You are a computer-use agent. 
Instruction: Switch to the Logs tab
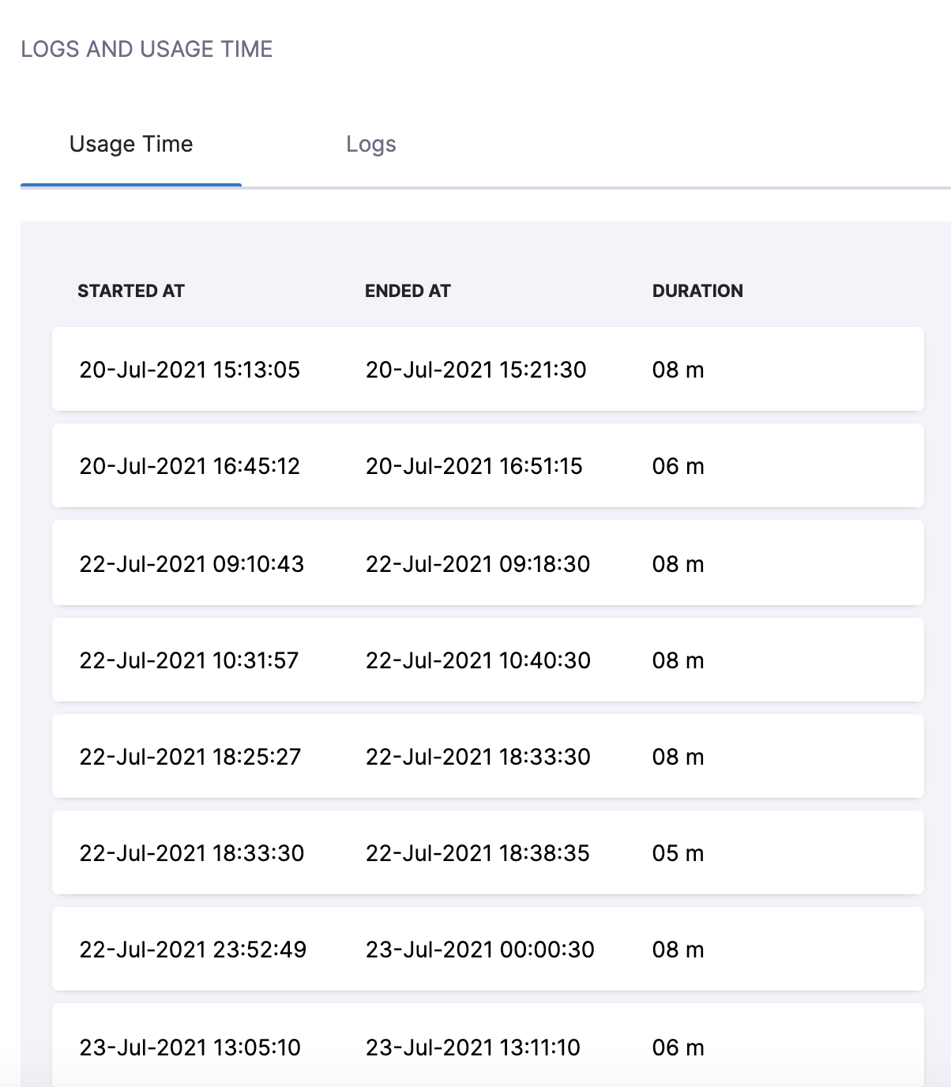tap(370, 144)
